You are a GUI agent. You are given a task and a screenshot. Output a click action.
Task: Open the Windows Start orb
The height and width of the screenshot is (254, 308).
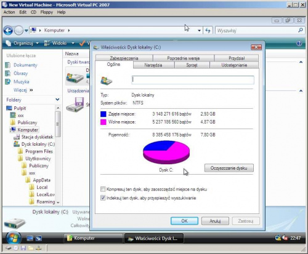tap(14, 238)
